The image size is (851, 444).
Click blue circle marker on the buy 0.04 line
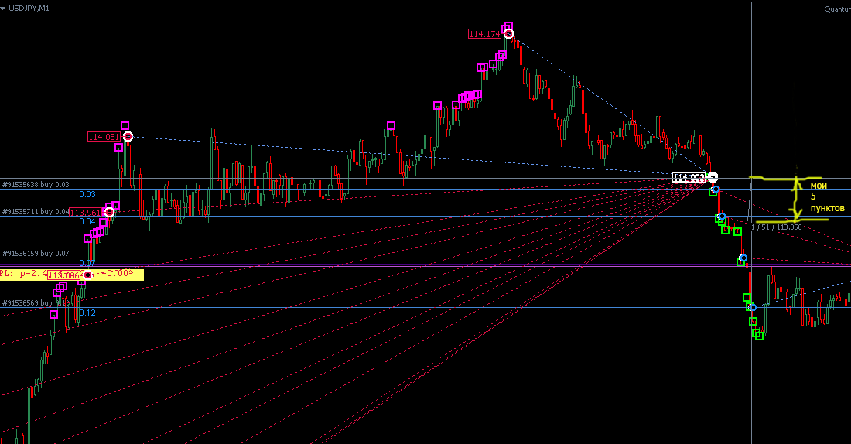click(721, 217)
